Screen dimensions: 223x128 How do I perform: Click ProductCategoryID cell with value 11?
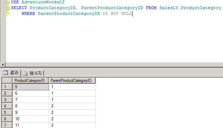click(31, 125)
